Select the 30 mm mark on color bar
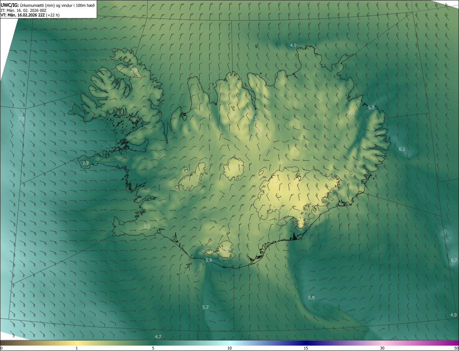 [382, 348]
